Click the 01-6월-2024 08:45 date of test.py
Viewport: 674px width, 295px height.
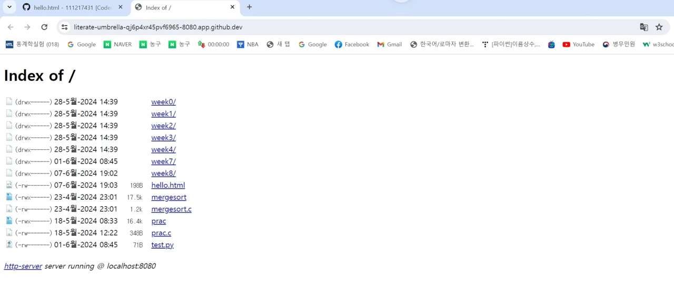(x=86, y=245)
